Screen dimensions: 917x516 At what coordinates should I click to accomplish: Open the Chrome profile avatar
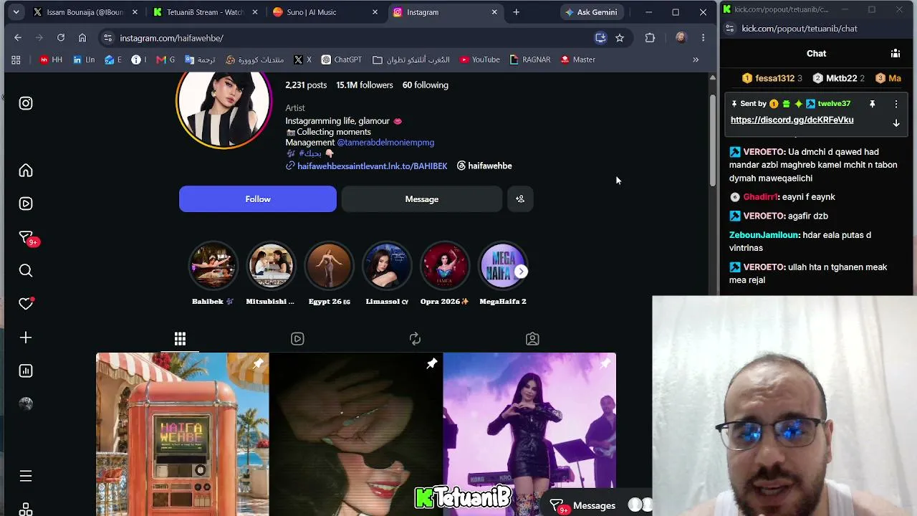click(x=681, y=38)
